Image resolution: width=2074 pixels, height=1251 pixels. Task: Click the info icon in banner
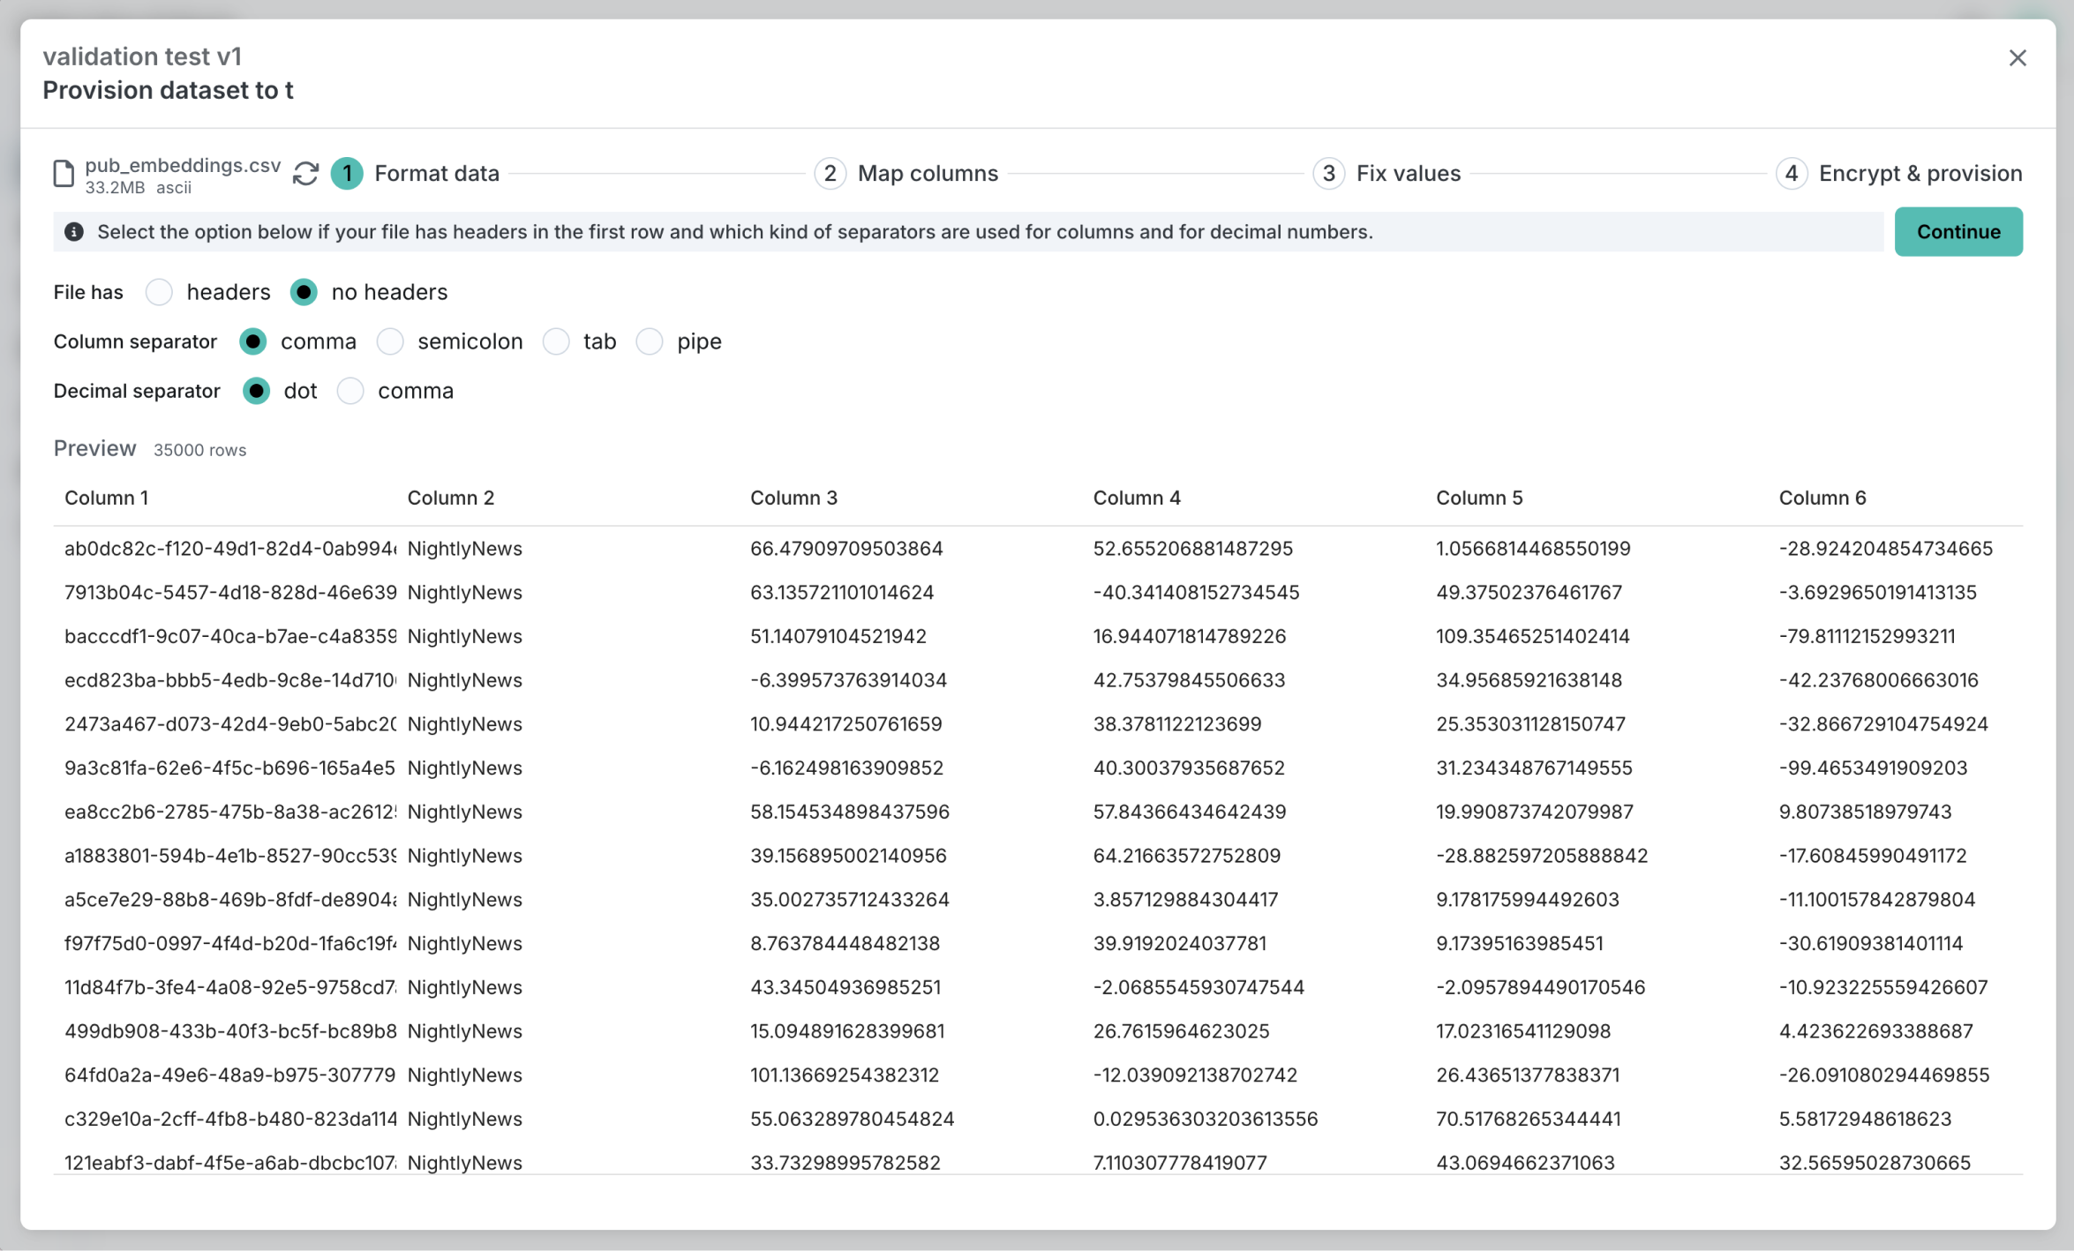(74, 232)
